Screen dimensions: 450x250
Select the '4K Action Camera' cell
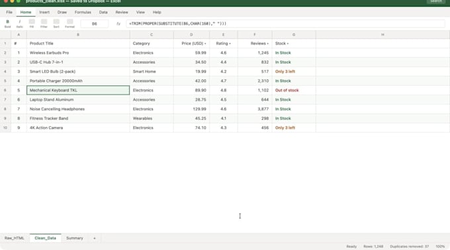click(78, 128)
